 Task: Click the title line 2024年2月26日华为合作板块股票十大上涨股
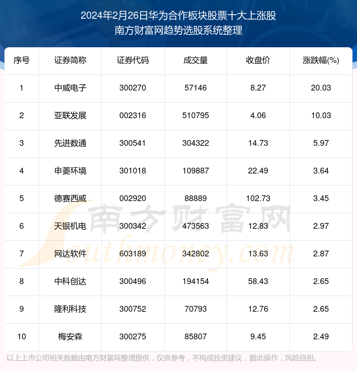click(x=178, y=16)
